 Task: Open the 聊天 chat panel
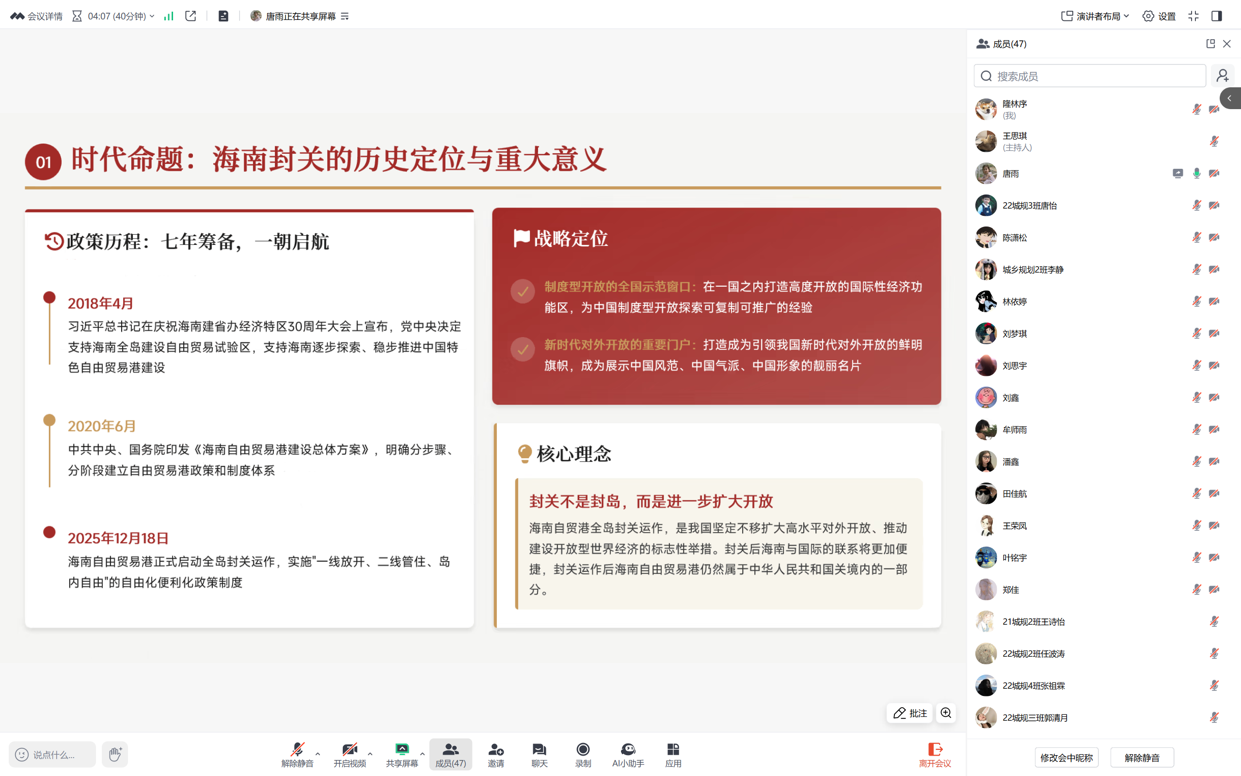click(539, 754)
